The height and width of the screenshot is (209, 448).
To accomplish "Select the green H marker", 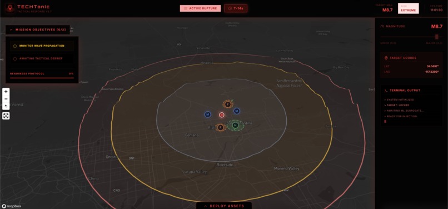I will pyautogui.click(x=236, y=125).
